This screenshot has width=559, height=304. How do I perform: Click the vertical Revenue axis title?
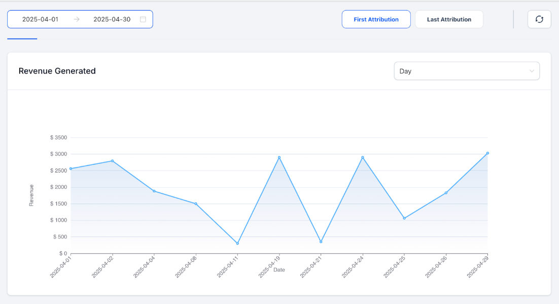31,195
